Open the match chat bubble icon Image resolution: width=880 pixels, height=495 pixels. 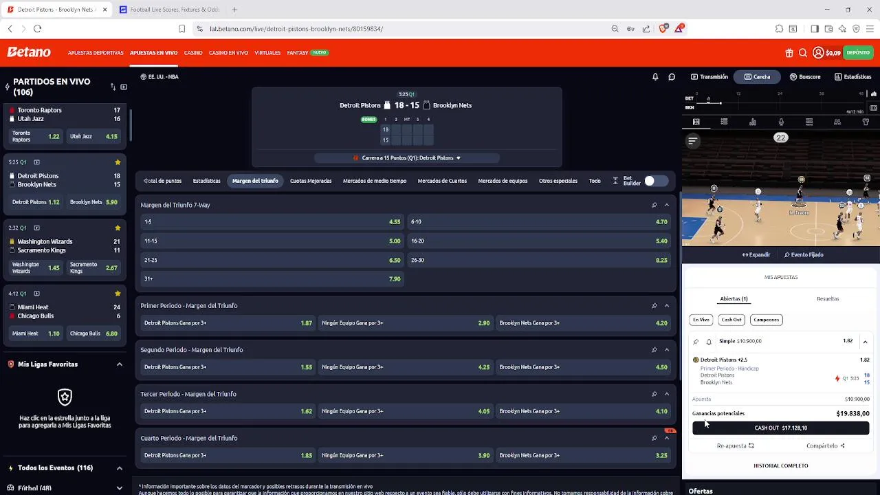[x=672, y=77]
